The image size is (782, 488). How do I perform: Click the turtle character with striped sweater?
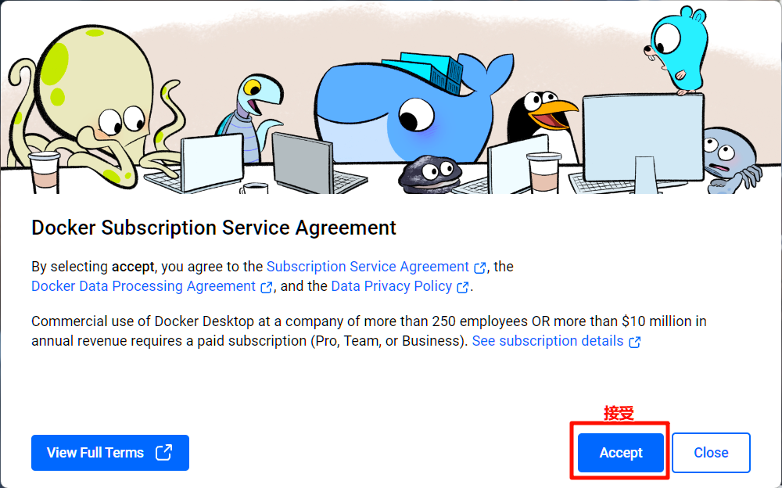(248, 116)
